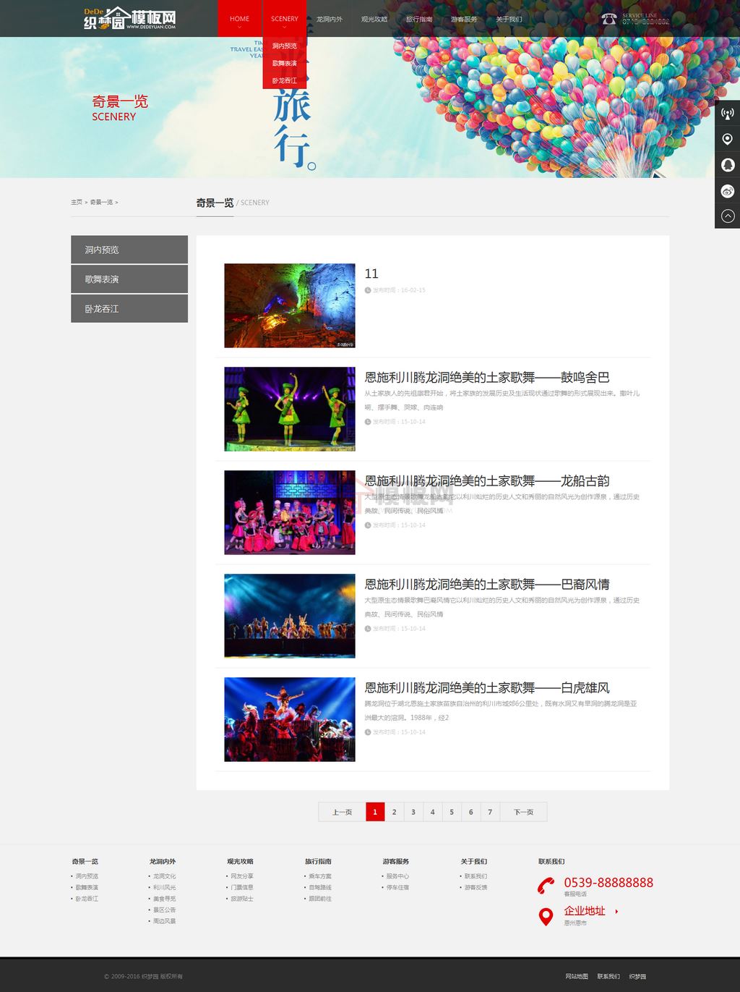Screen dimensions: 740x992
Task: Click the service line telephone icon in header
Action: pyautogui.click(x=609, y=19)
